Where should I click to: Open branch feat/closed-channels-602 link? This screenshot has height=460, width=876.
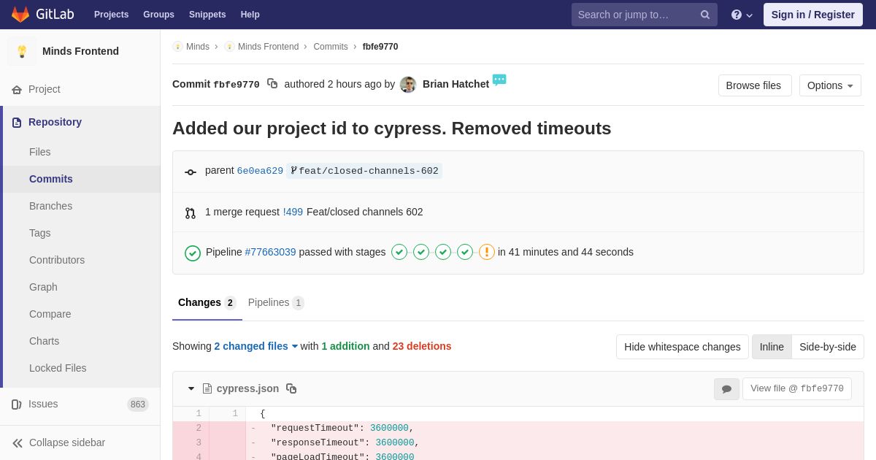click(364, 171)
